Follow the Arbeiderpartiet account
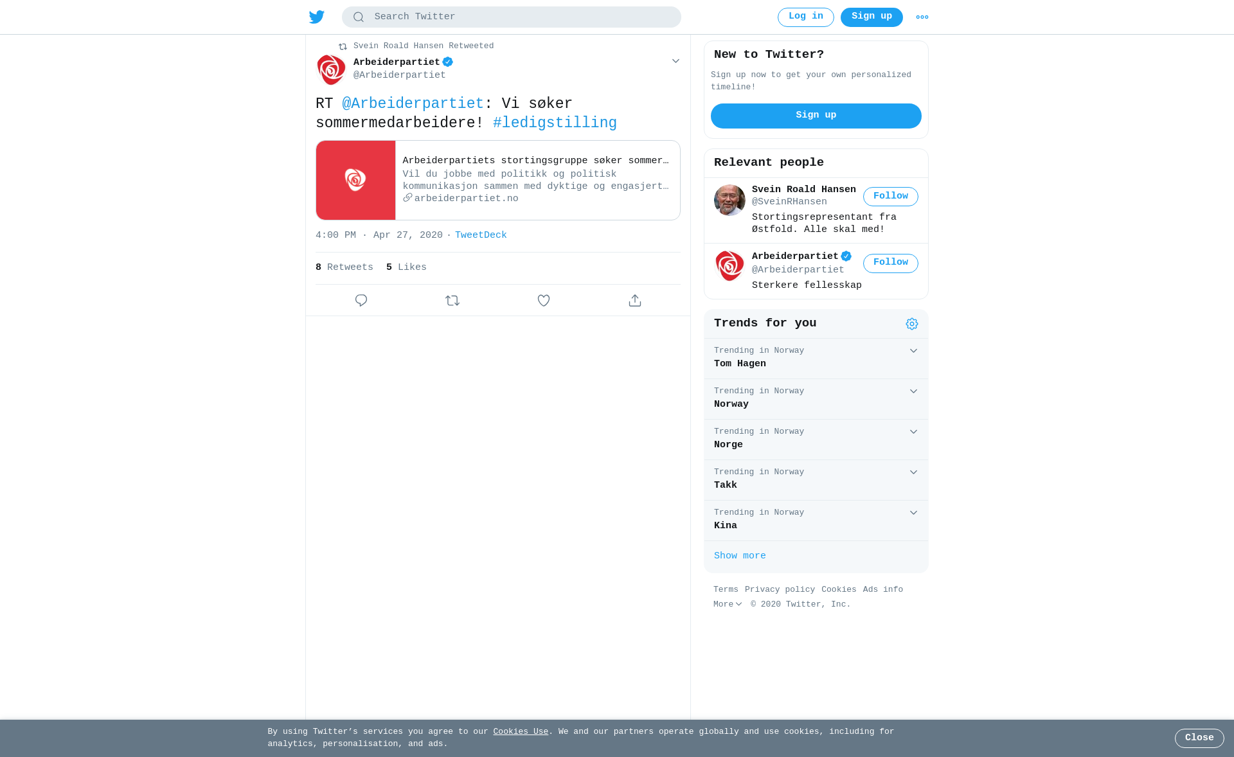This screenshot has height=757, width=1234. (891, 263)
